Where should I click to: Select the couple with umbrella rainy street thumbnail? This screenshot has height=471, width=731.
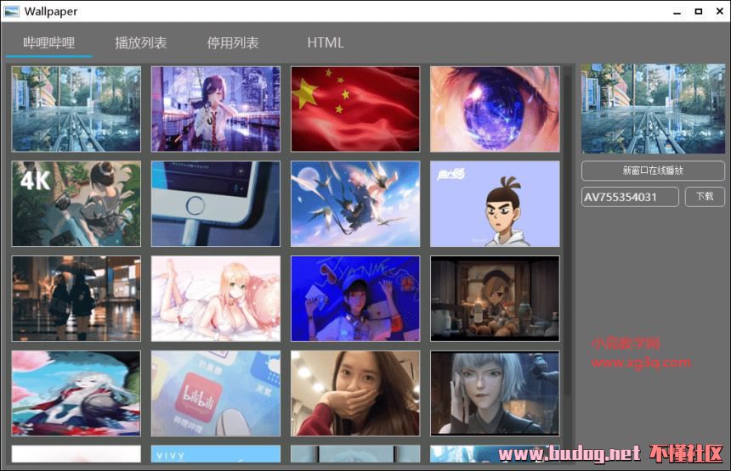pos(76,299)
